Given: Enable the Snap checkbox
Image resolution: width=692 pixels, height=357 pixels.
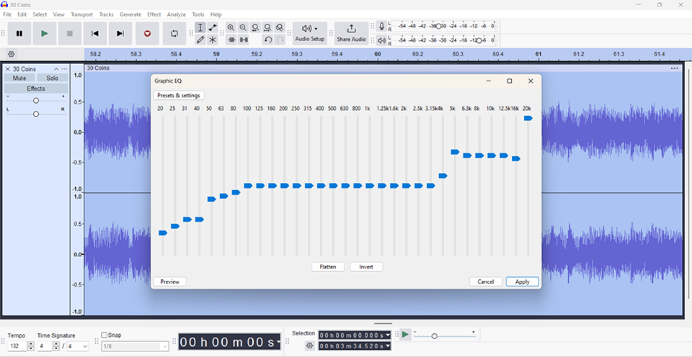Looking at the screenshot, I should pos(104,335).
